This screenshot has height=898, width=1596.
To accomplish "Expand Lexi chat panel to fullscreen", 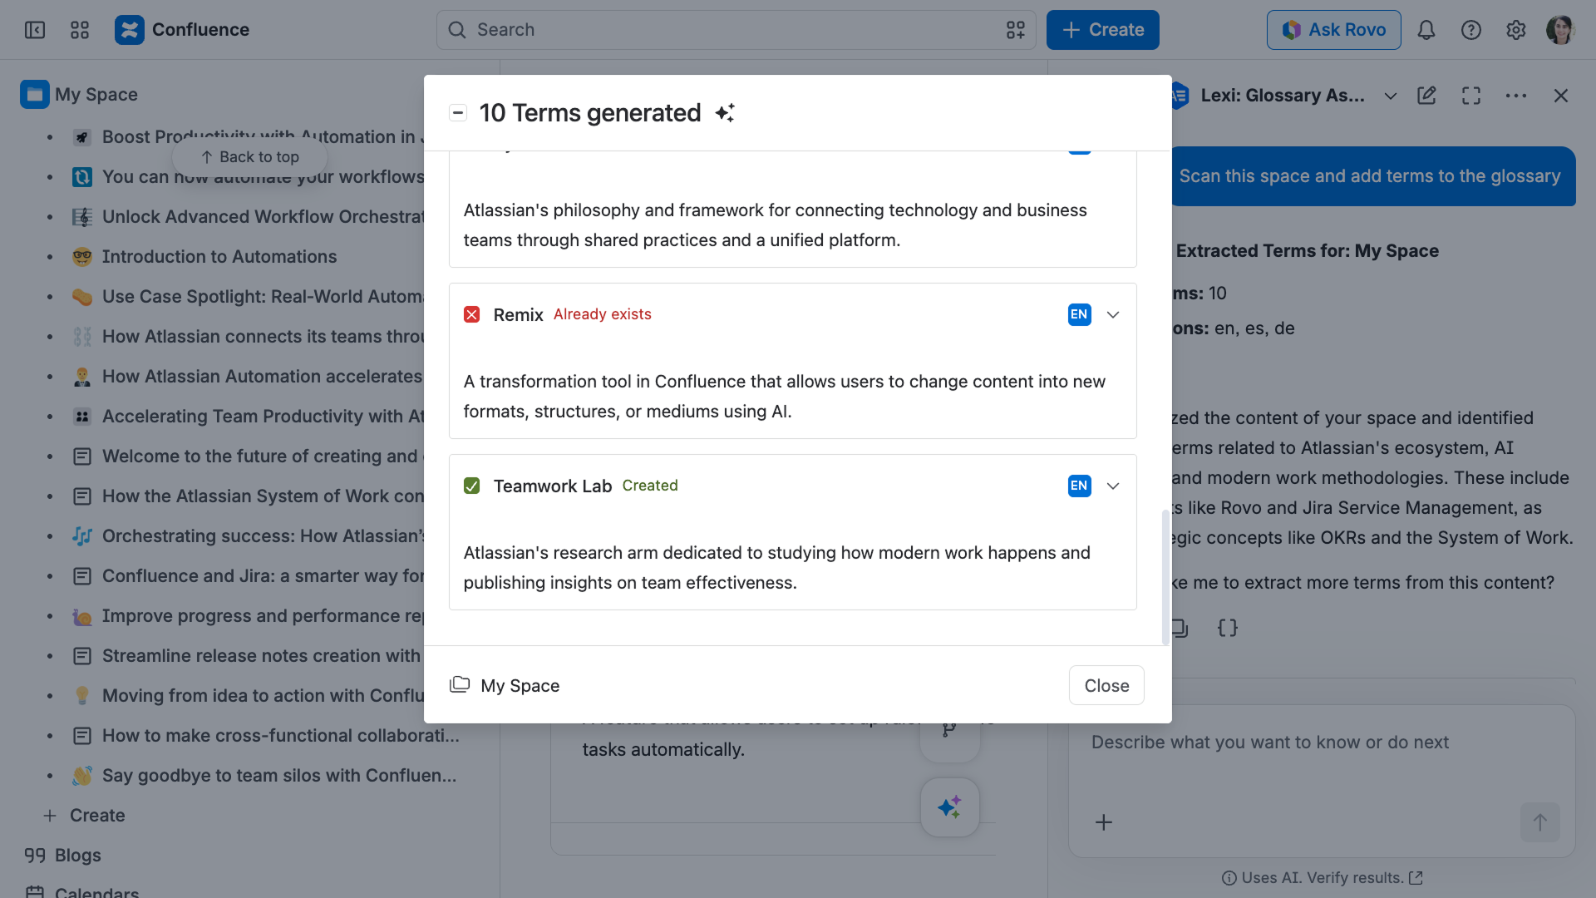I will point(1471,96).
